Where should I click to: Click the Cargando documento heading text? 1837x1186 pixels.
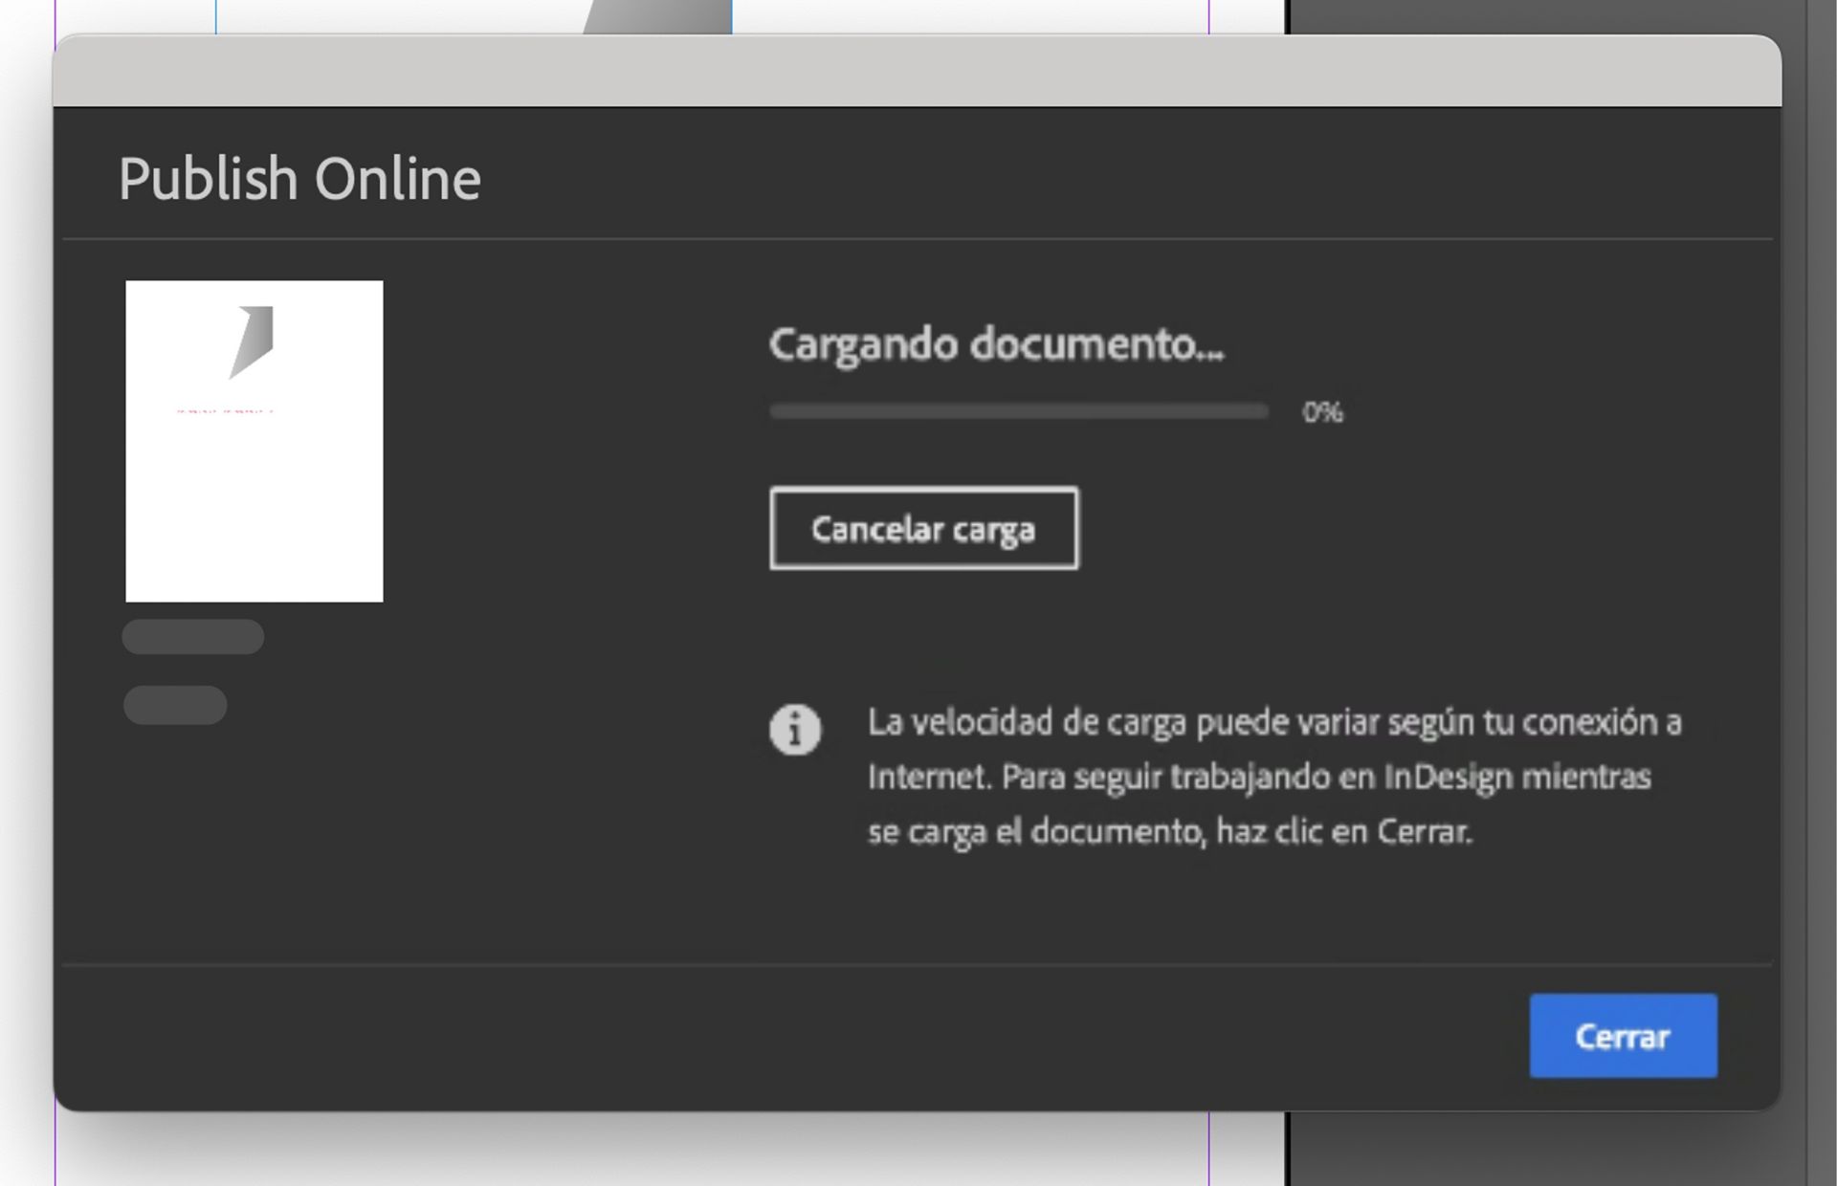click(997, 346)
